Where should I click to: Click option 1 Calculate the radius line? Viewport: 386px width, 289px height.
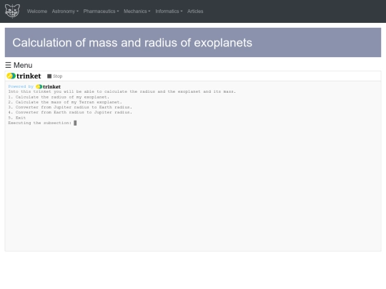59,97
